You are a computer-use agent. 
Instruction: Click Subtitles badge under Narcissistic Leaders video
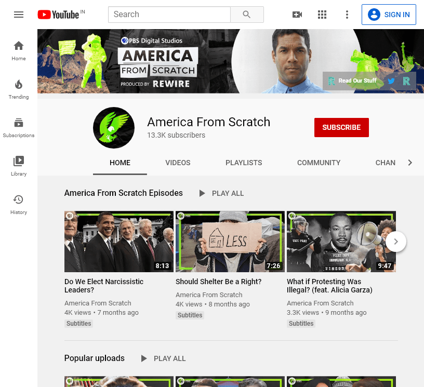(x=78, y=324)
